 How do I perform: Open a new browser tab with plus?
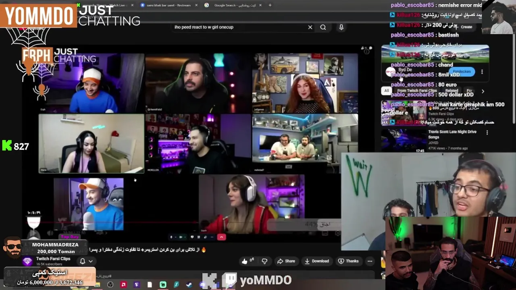click(x=270, y=5)
